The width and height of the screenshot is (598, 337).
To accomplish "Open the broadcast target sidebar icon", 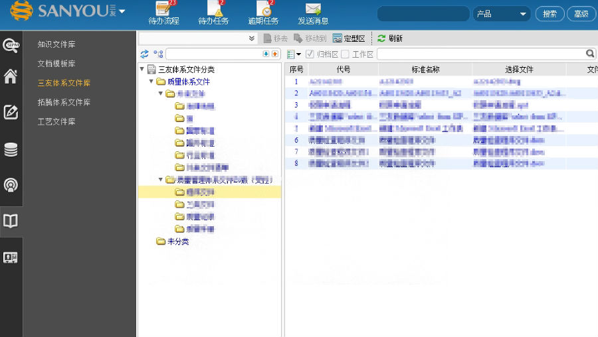I will [11, 185].
